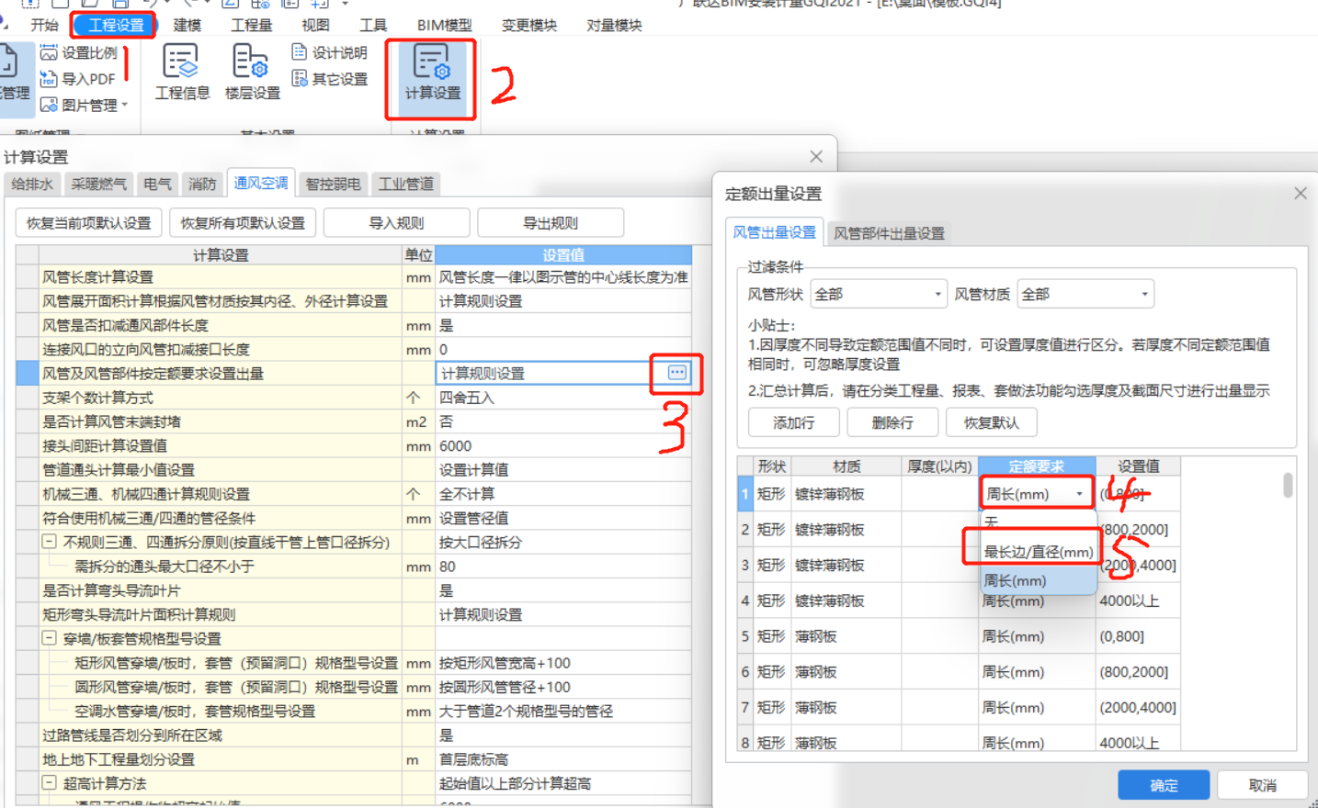Image resolution: width=1318 pixels, height=808 pixels.
Task: Click 设置值 column header in 计算设置
Action: pyautogui.click(x=563, y=255)
